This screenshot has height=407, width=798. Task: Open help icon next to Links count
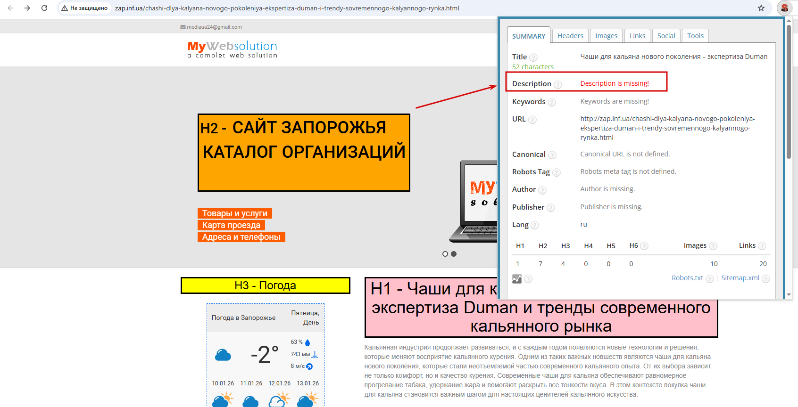pyautogui.click(x=762, y=246)
